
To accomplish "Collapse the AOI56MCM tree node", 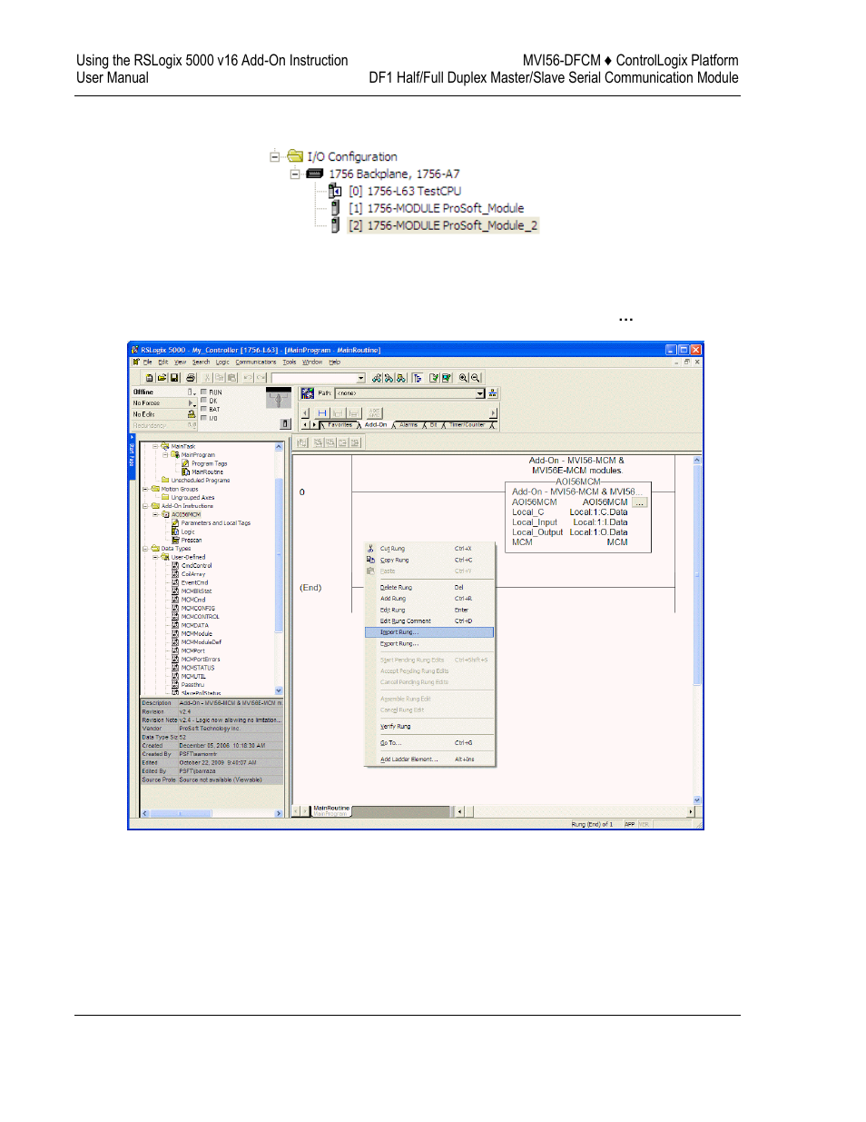I will (155, 514).
